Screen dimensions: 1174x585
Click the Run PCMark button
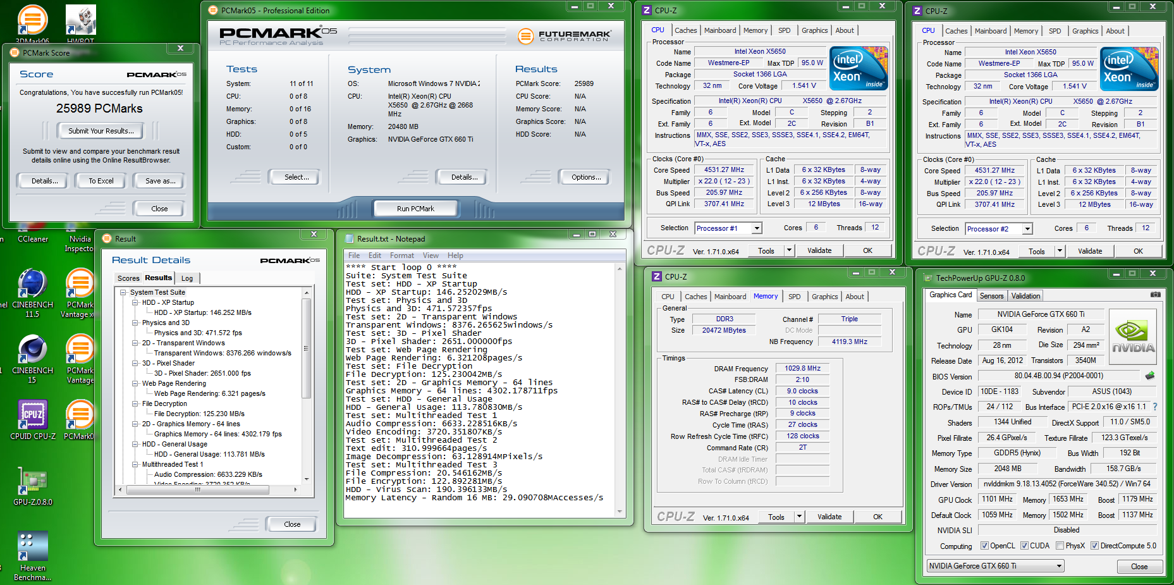click(x=415, y=209)
